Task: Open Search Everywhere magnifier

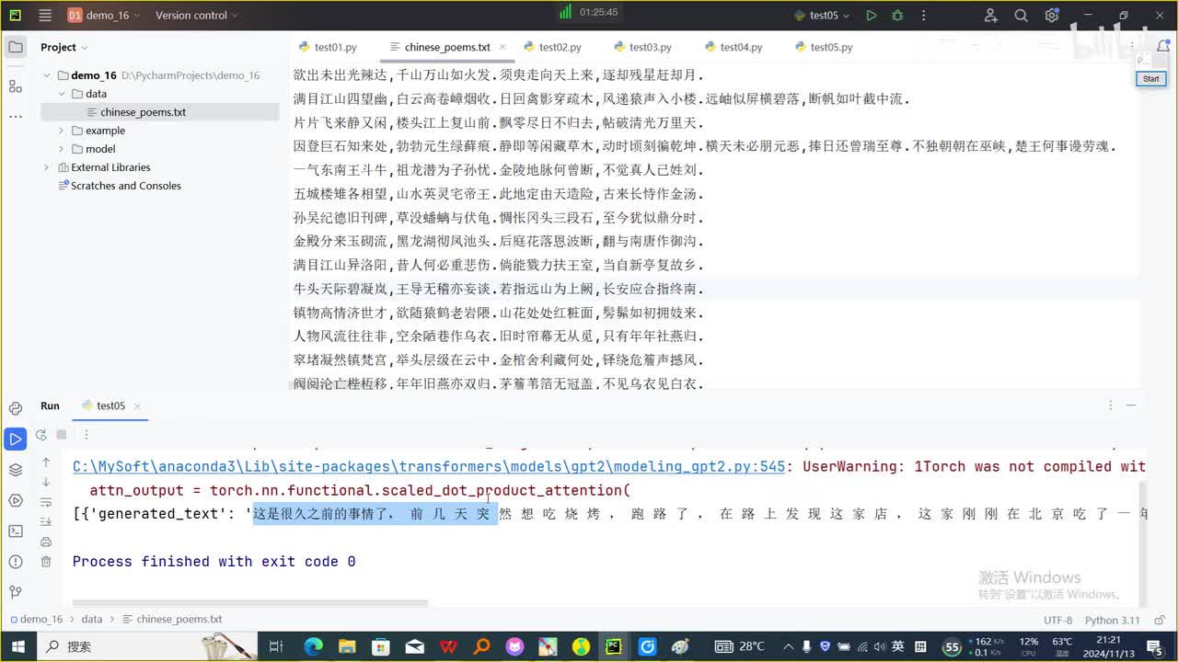Action: 1022,16
